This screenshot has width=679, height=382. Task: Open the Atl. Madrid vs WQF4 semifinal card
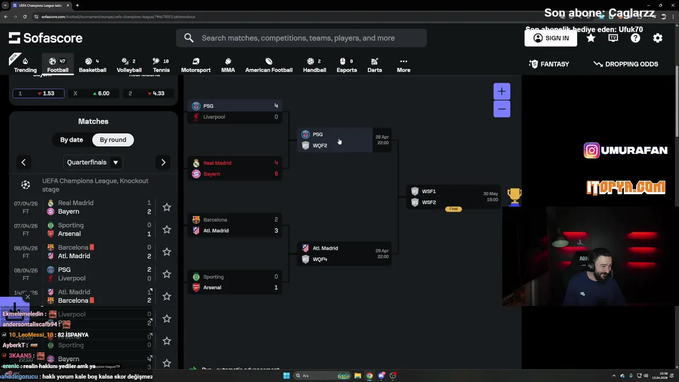pyautogui.click(x=345, y=254)
